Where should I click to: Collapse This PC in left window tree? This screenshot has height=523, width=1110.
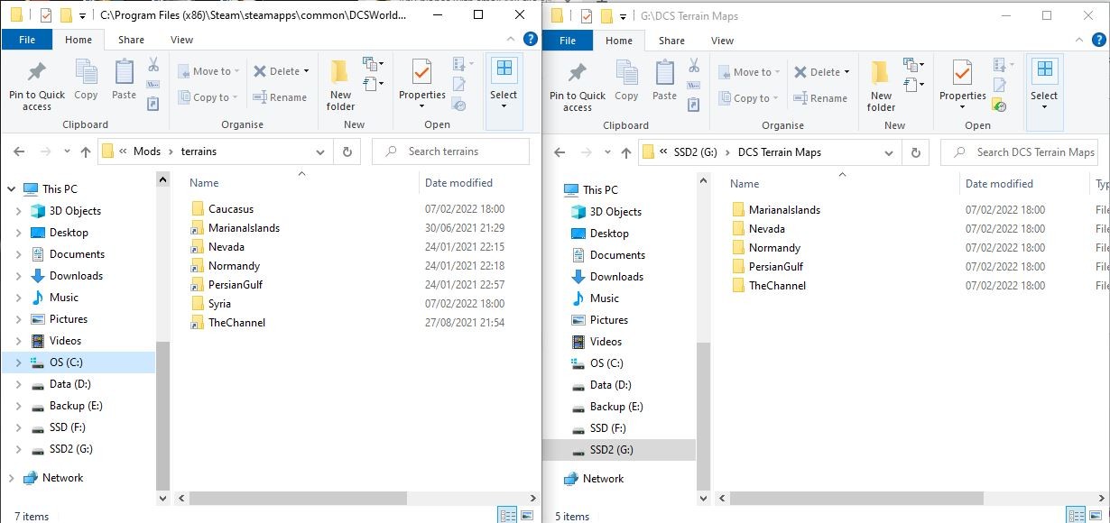pyautogui.click(x=11, y=189)
